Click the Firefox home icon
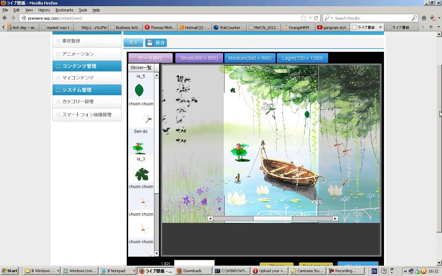The width and height of the screenshot is (442, 276). (424, 18)
